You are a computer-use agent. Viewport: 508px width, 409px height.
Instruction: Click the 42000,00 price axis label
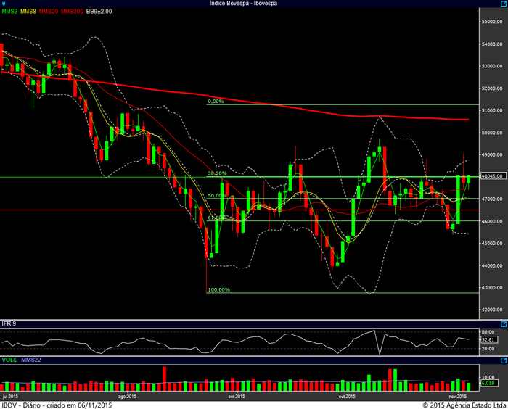coord(492,310)
